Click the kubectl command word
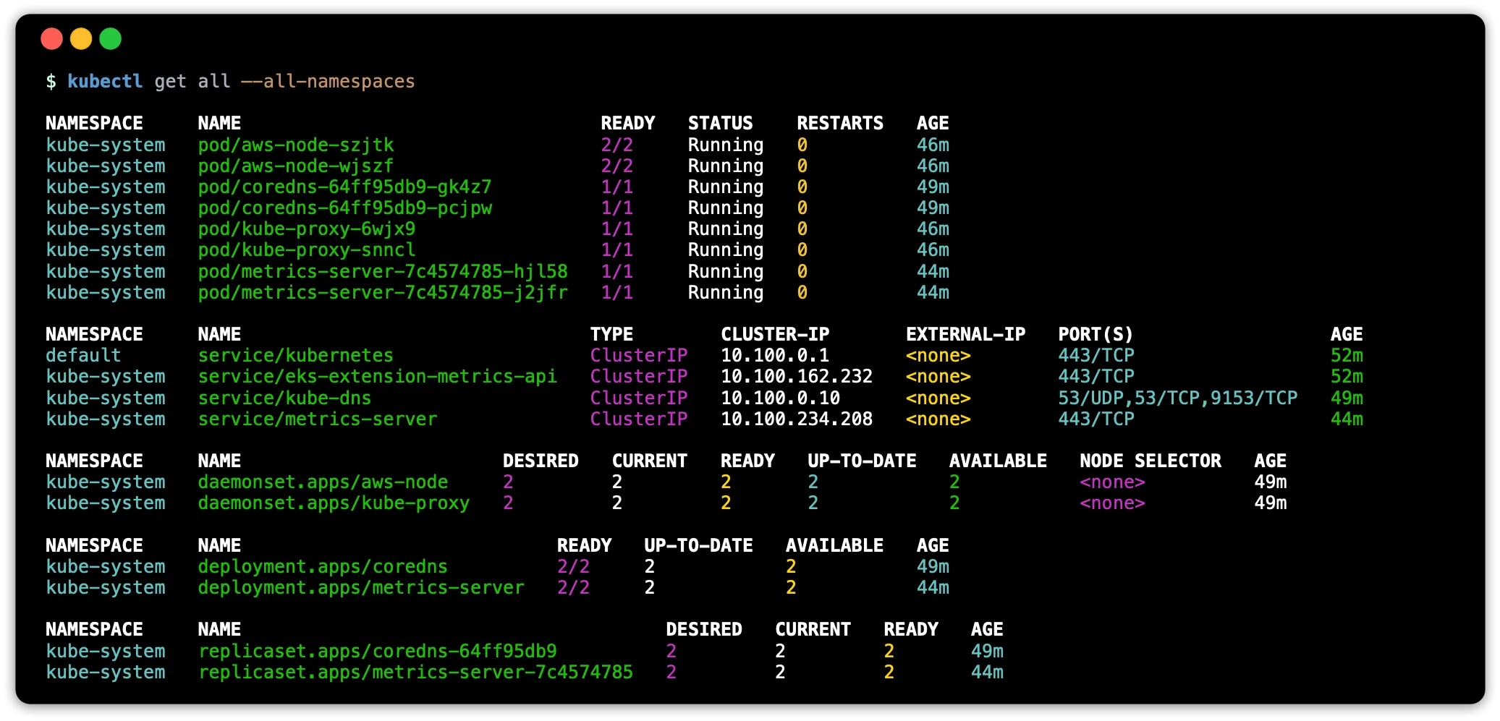The width and height of the screenshot is (1500, 721). tap(105, 81)
